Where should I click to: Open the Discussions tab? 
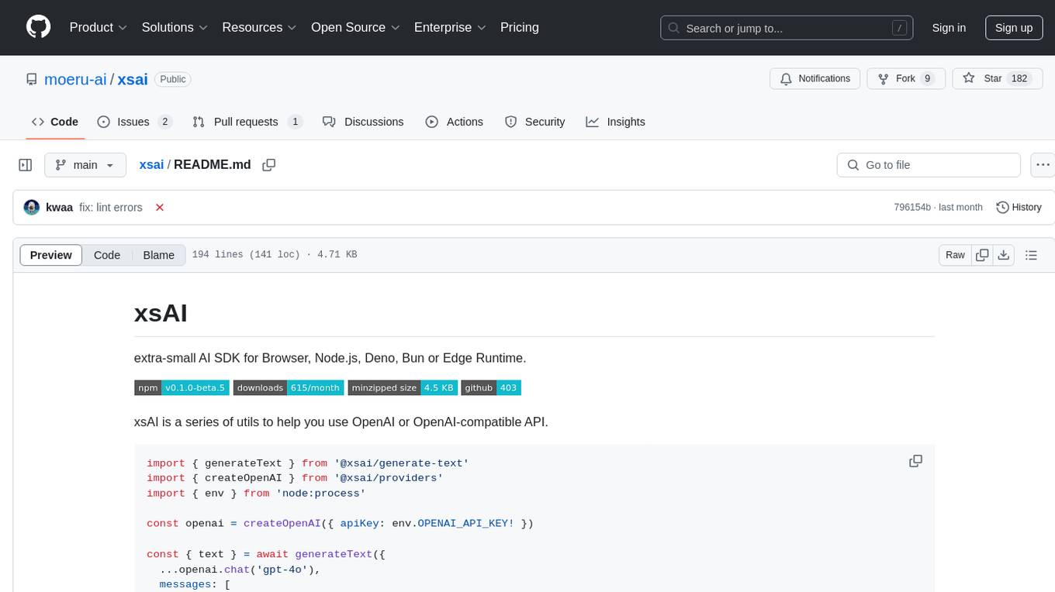363,122
